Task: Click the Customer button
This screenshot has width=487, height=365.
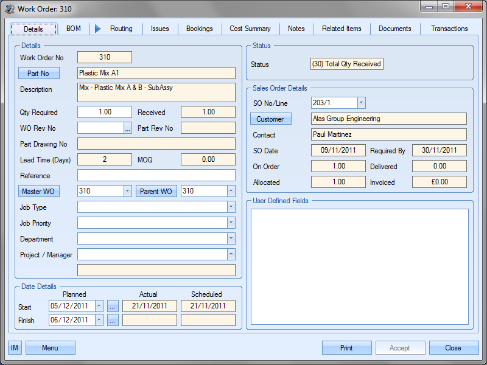Action: coord(270,119)
